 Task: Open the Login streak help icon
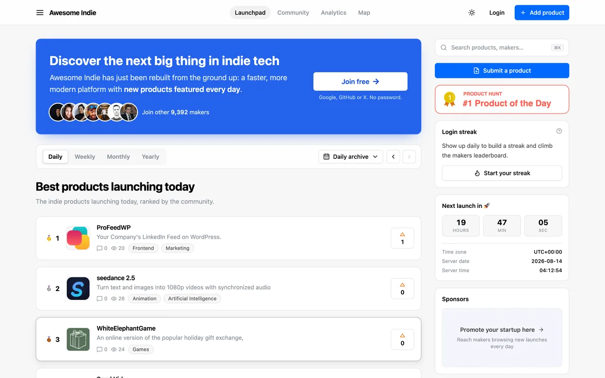click(x=559, y=131)
